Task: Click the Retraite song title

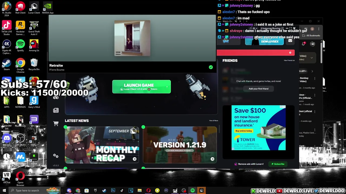Action: [56, 65]
